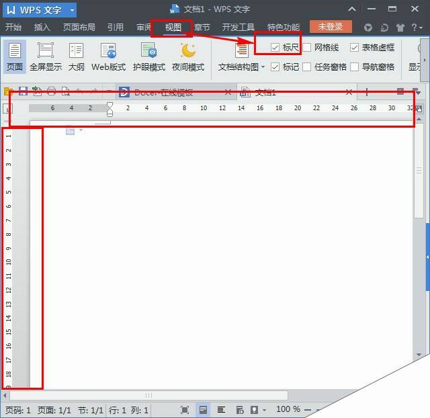The height and width of the screenshot is (418, 430).
Task: Open the 开始 ribbon tab
Action: (x=13, y=27)
